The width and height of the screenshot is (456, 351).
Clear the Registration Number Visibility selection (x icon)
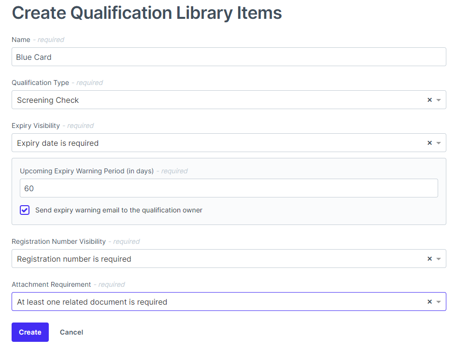coord(429,259)
